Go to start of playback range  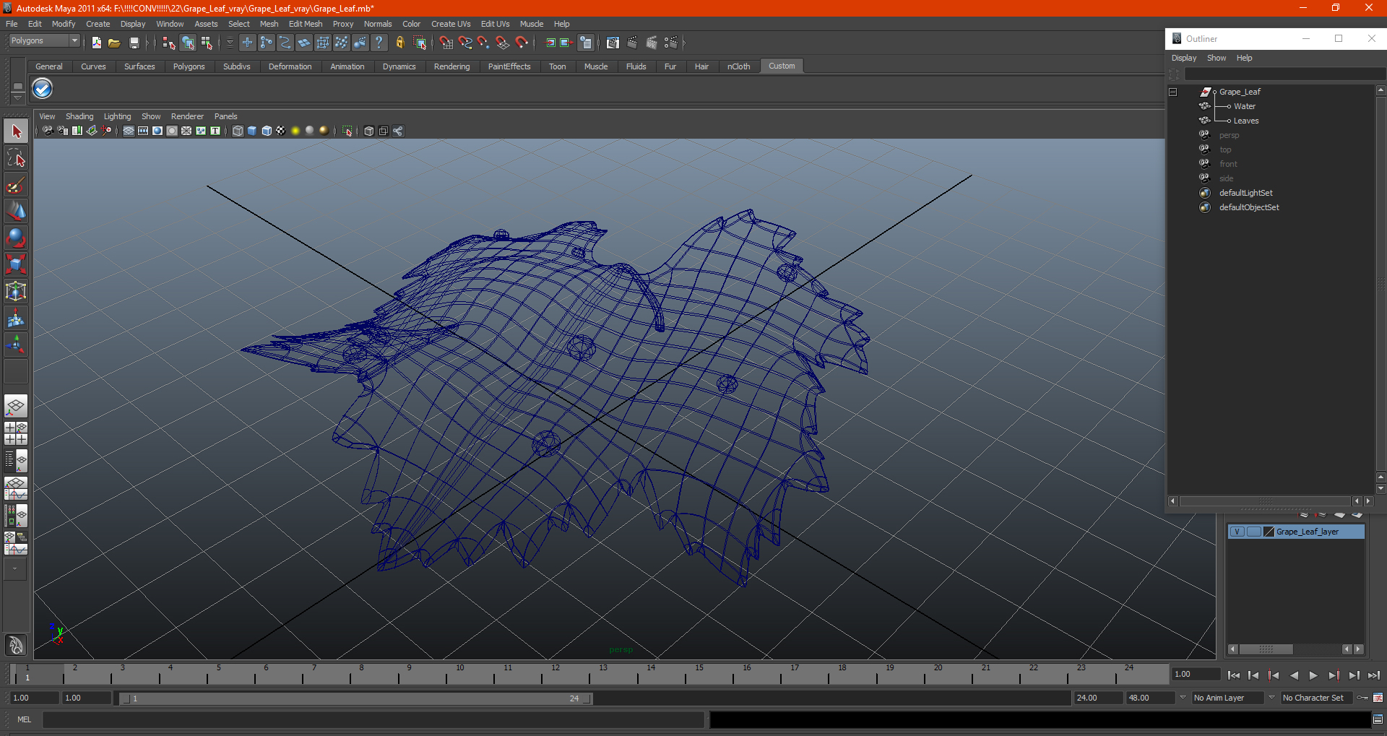tap(1234, 675)
